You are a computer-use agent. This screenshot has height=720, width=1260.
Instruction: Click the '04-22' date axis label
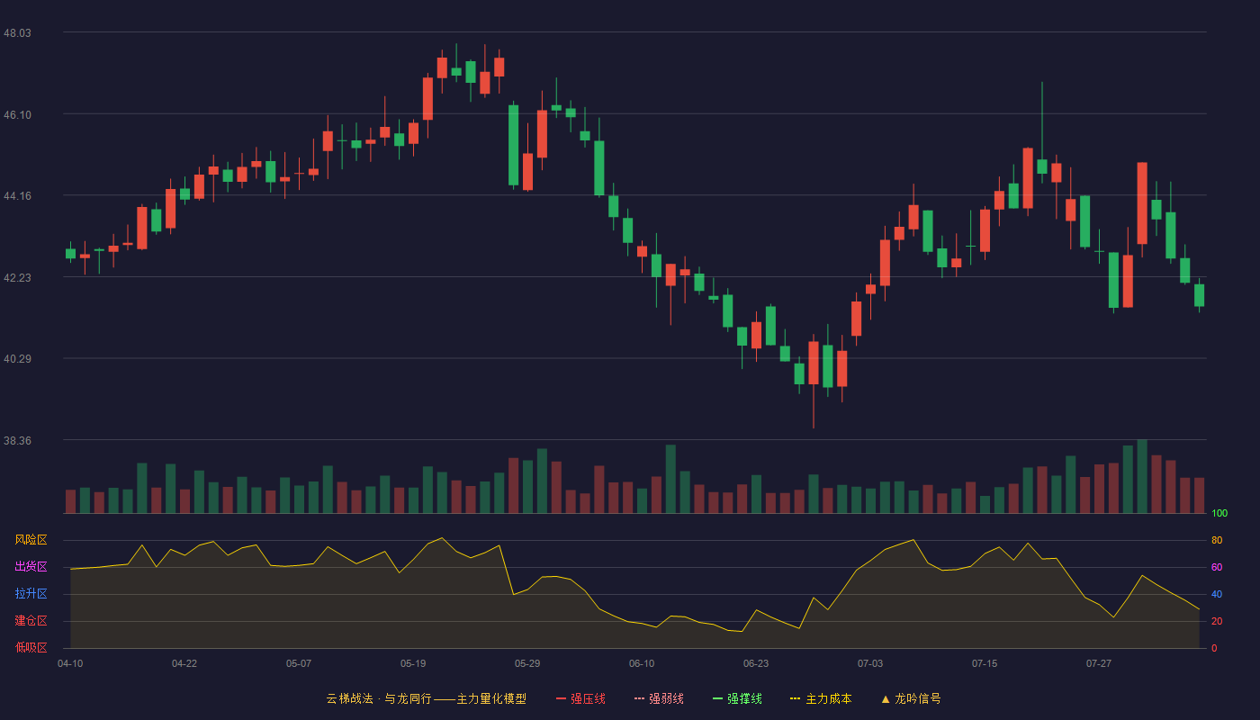coord(184,663)
